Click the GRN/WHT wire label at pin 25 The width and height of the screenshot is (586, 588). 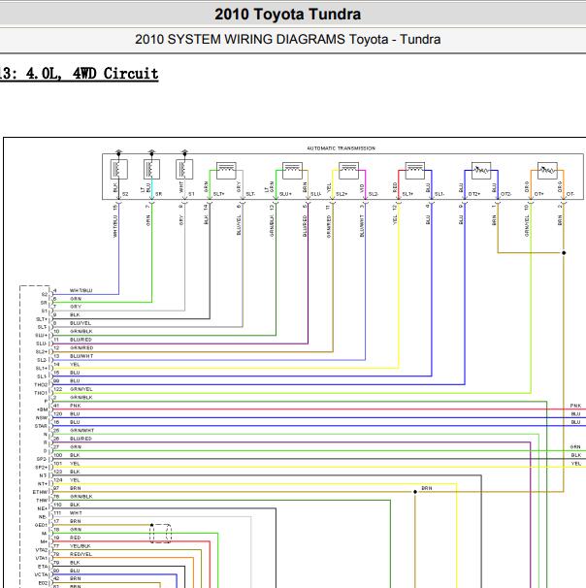point(81,430)
